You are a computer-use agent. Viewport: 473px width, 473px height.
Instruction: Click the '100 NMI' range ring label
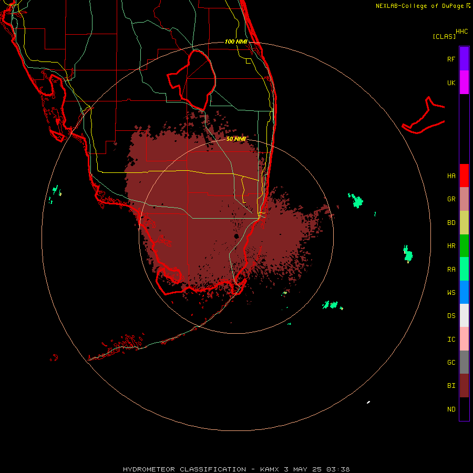coord(236,42)
